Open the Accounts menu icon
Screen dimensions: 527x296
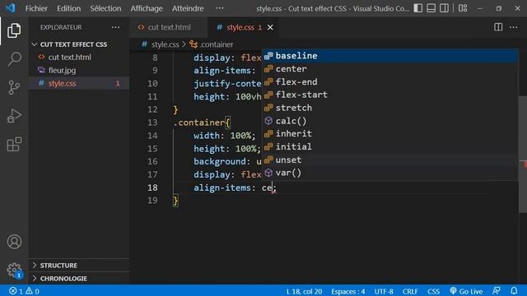point(14,242)
